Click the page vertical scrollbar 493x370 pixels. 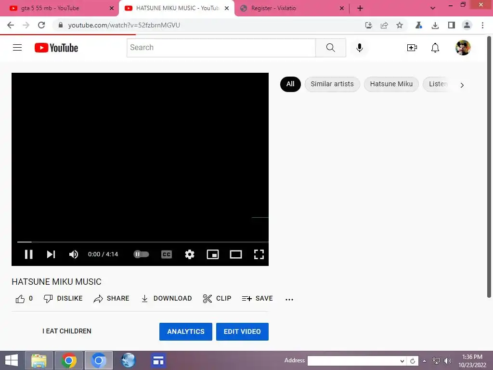pos(489,167)
